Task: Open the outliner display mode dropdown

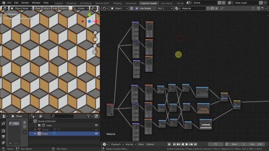Action: [x=42, y=116]
